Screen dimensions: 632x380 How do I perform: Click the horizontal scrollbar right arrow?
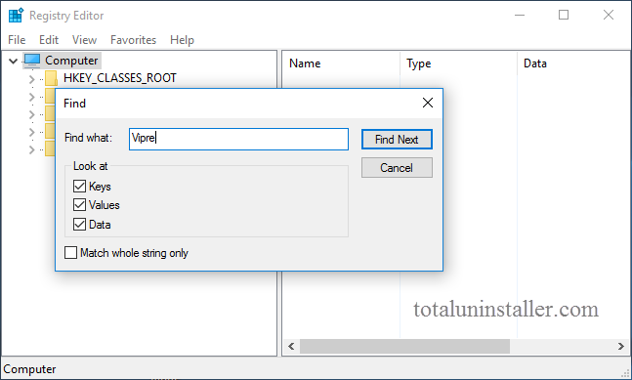(x=621, y=346)
